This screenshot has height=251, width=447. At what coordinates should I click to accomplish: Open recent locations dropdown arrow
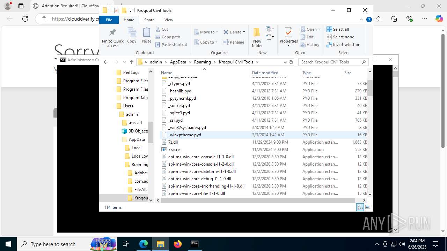(x=124, y=62)
